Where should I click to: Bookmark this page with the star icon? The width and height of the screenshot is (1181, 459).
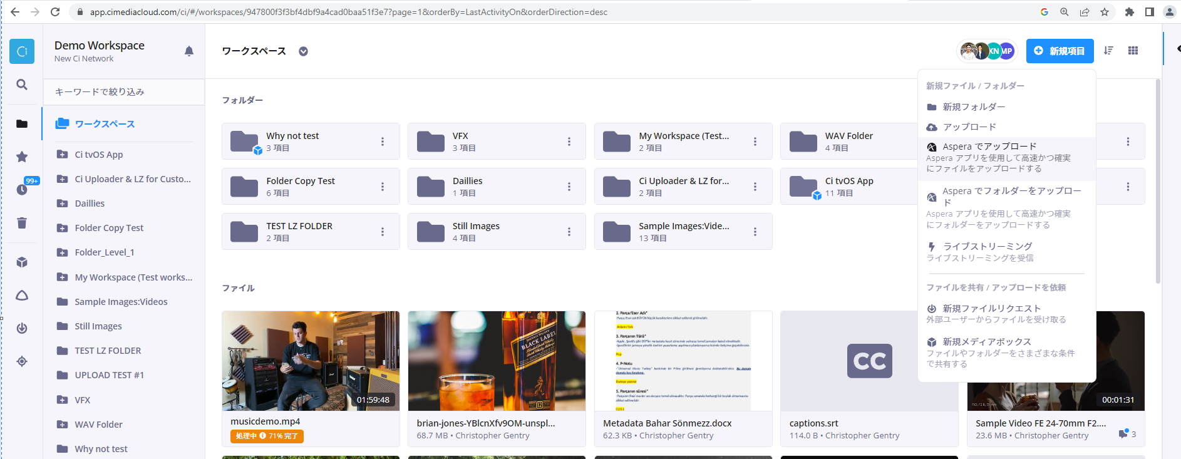[1105, 12]
